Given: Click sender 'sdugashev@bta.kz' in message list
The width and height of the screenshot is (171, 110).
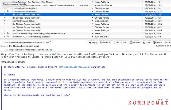Looking at the screenshot, I should click(103, 5).
